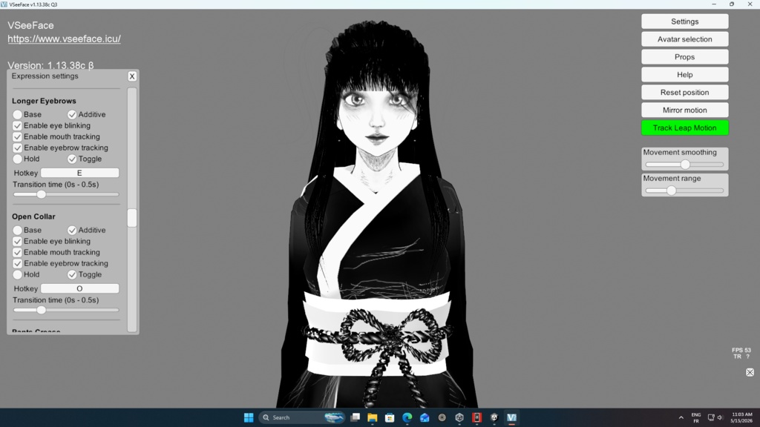Open the vseeface.icu website link
The width and height of the screenshot is (760, 427).
click(x=64, y=39)
